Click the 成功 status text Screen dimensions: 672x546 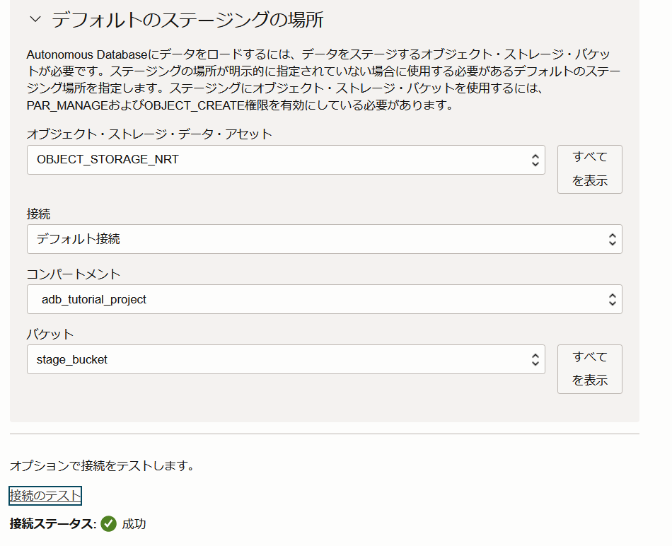click(134, 523)
